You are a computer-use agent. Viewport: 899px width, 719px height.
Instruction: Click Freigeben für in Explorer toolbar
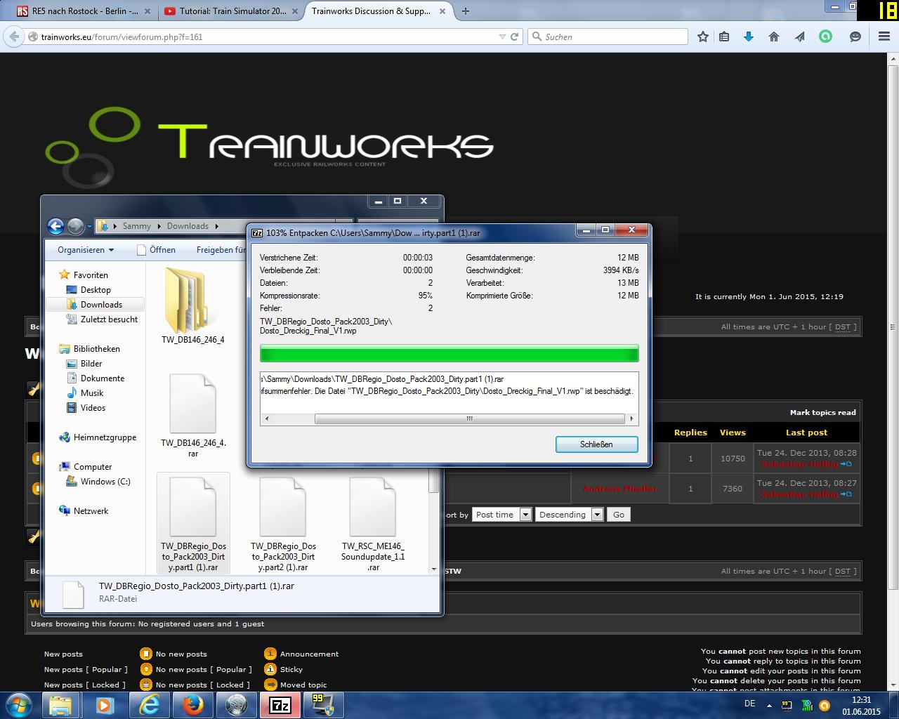[x=220, y=250]
